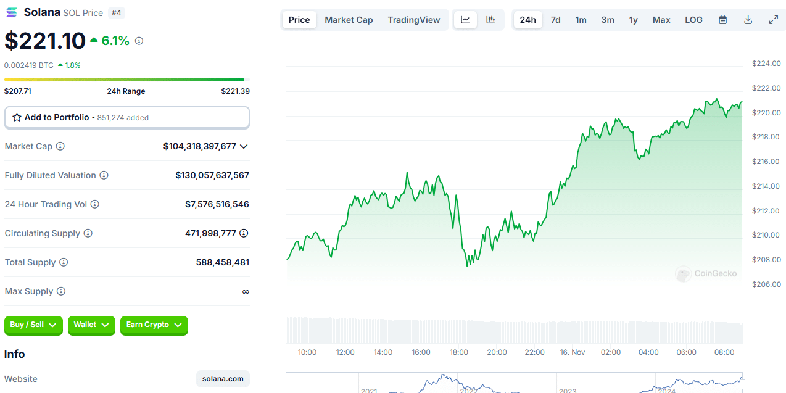The width and height of the screenshot is (786, 393).
Task: Click the 16. Nov date axis label
Action: point(573,352)
